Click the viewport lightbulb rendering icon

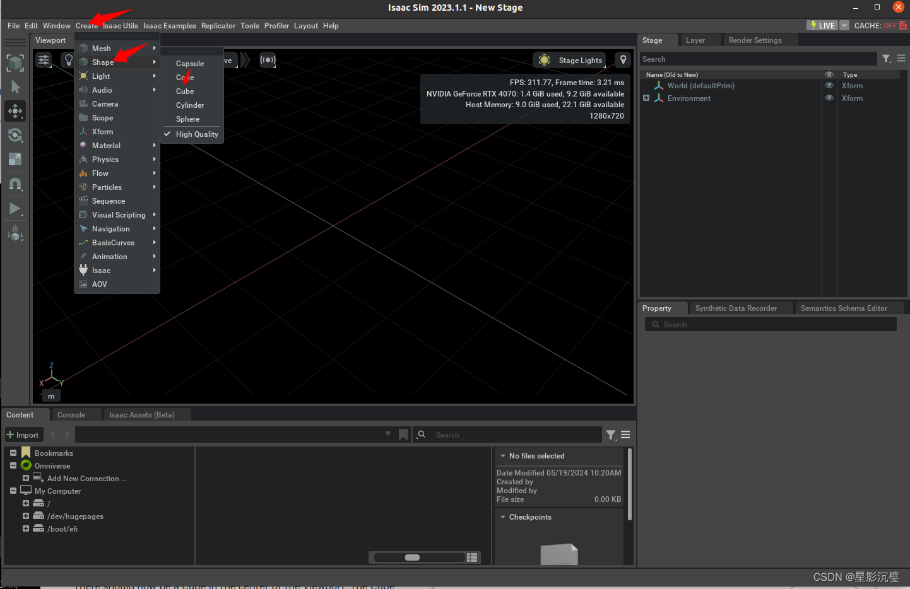[68, 60]
